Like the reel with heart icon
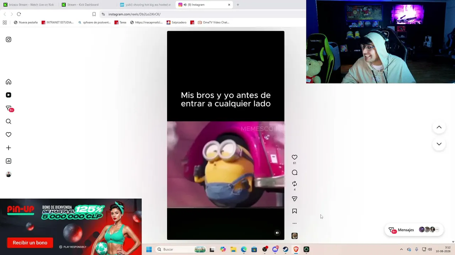Screen dimensions: 455x255 pyautogui.click(x=295, y=157)
